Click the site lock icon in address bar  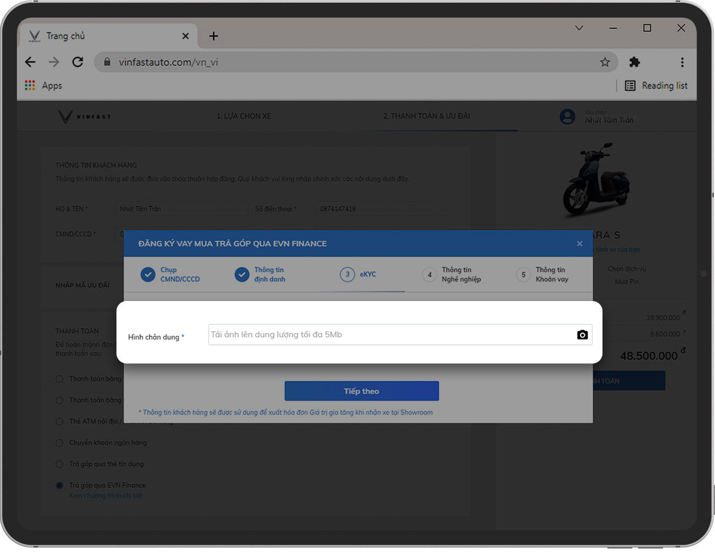click(107, 62)
